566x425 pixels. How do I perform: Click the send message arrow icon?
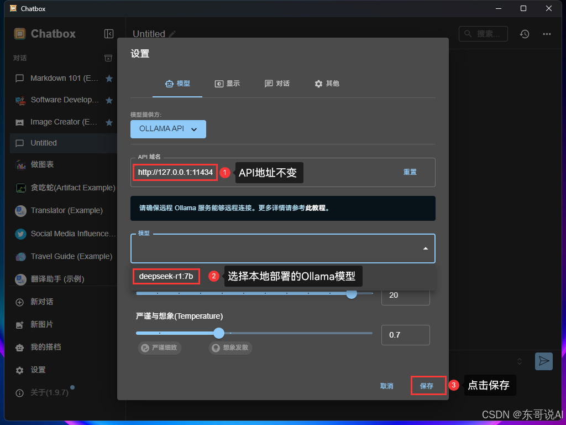click(544, 361)
